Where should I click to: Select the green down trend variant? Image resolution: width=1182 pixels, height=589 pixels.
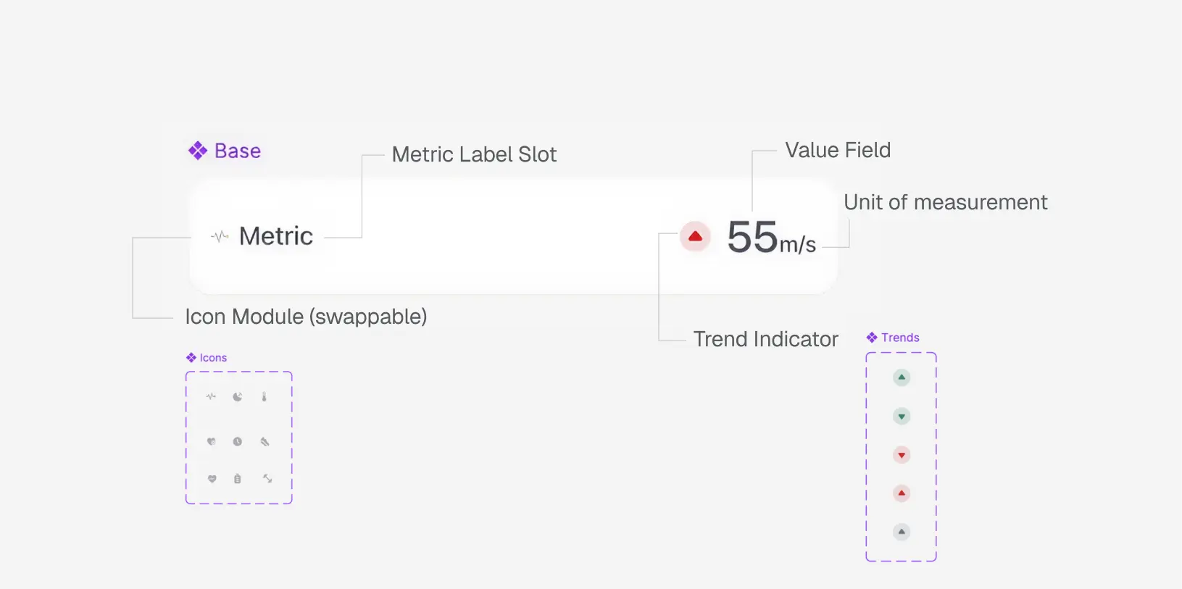pyautogui.click(x=902, y=417)
